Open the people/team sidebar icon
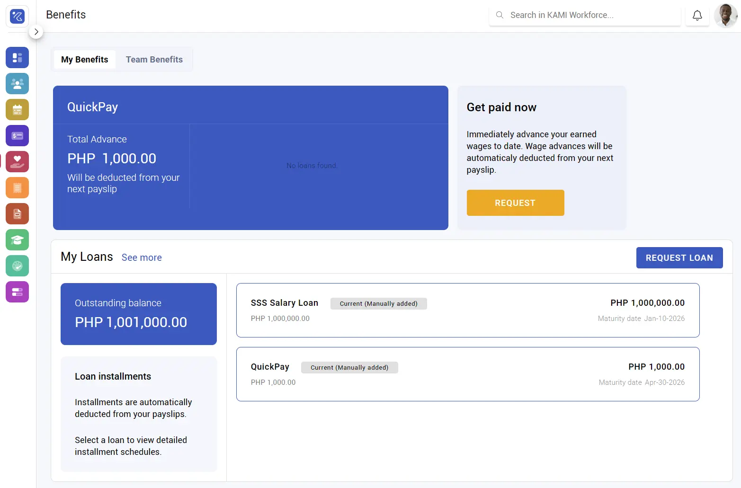Screen dimensions: 741x488 coord(17,84)
